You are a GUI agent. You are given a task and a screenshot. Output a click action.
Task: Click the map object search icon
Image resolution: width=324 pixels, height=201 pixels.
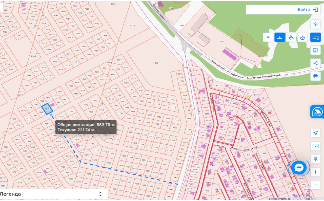click(x=315, y=159)
